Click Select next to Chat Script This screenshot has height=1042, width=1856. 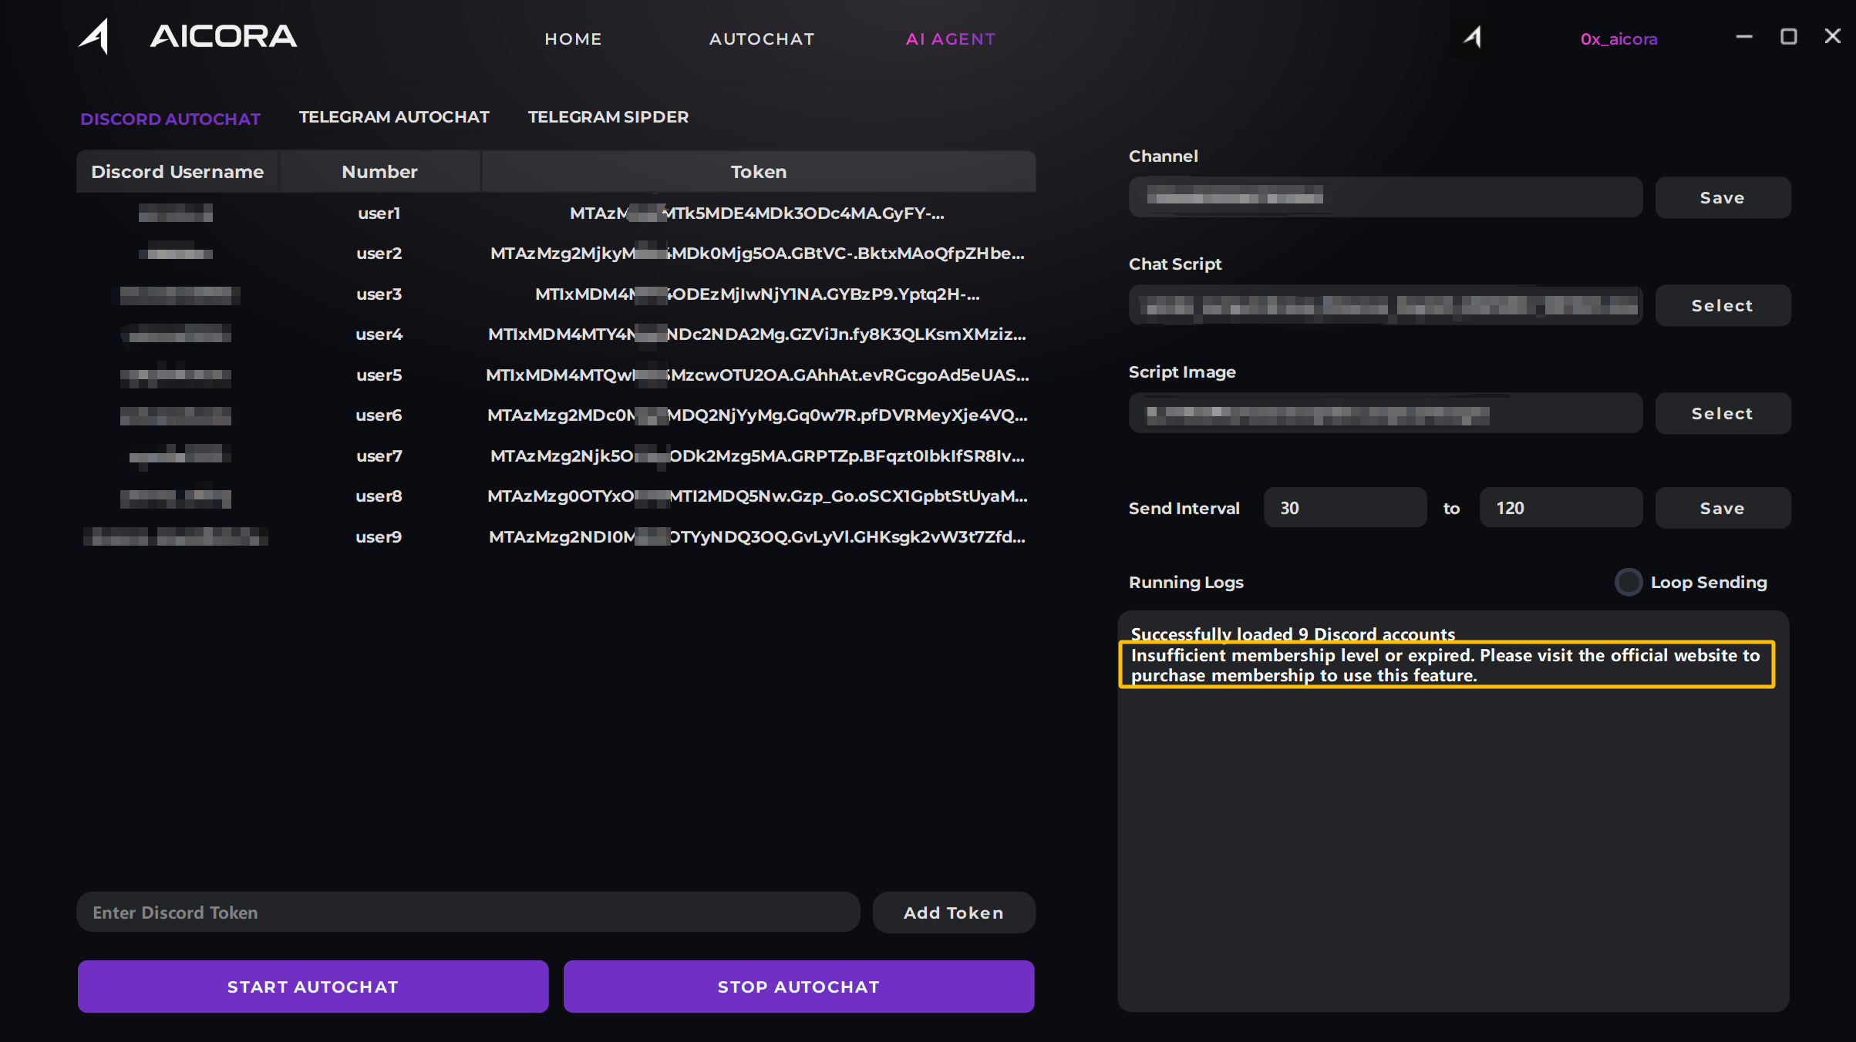coord(1722,306)
